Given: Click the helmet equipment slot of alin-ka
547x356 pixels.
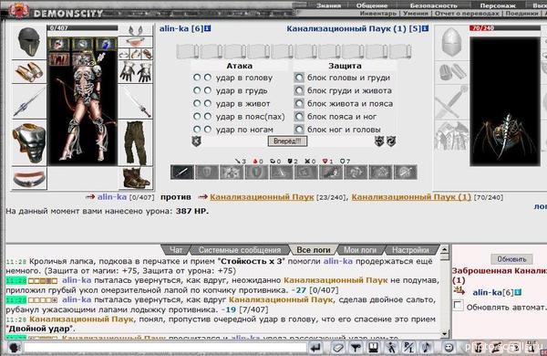Looking at the screenshot, I should point(29,42).
